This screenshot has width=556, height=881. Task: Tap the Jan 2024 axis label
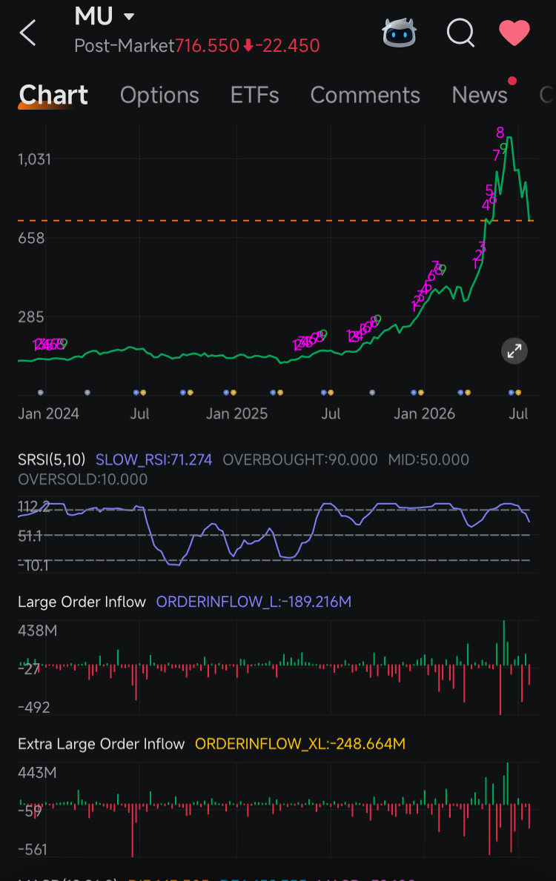(x=48, y=413)
